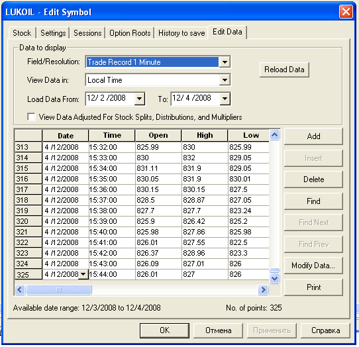Screen dimensions: 359x347
Task: Switch to Option Roots tab
Action: (x=130, y=33)
